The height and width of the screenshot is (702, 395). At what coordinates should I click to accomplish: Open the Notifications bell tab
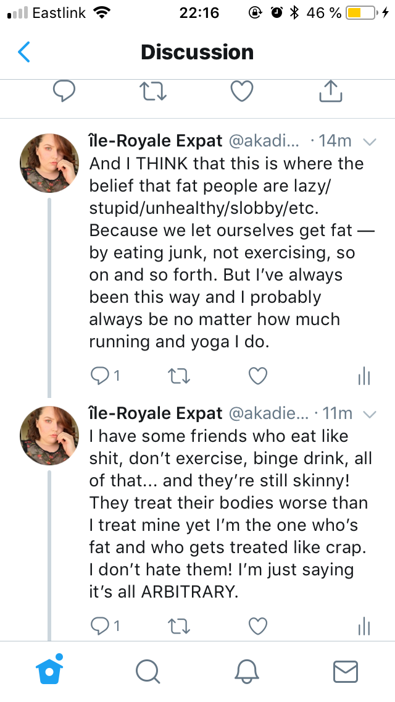[246, 672]
